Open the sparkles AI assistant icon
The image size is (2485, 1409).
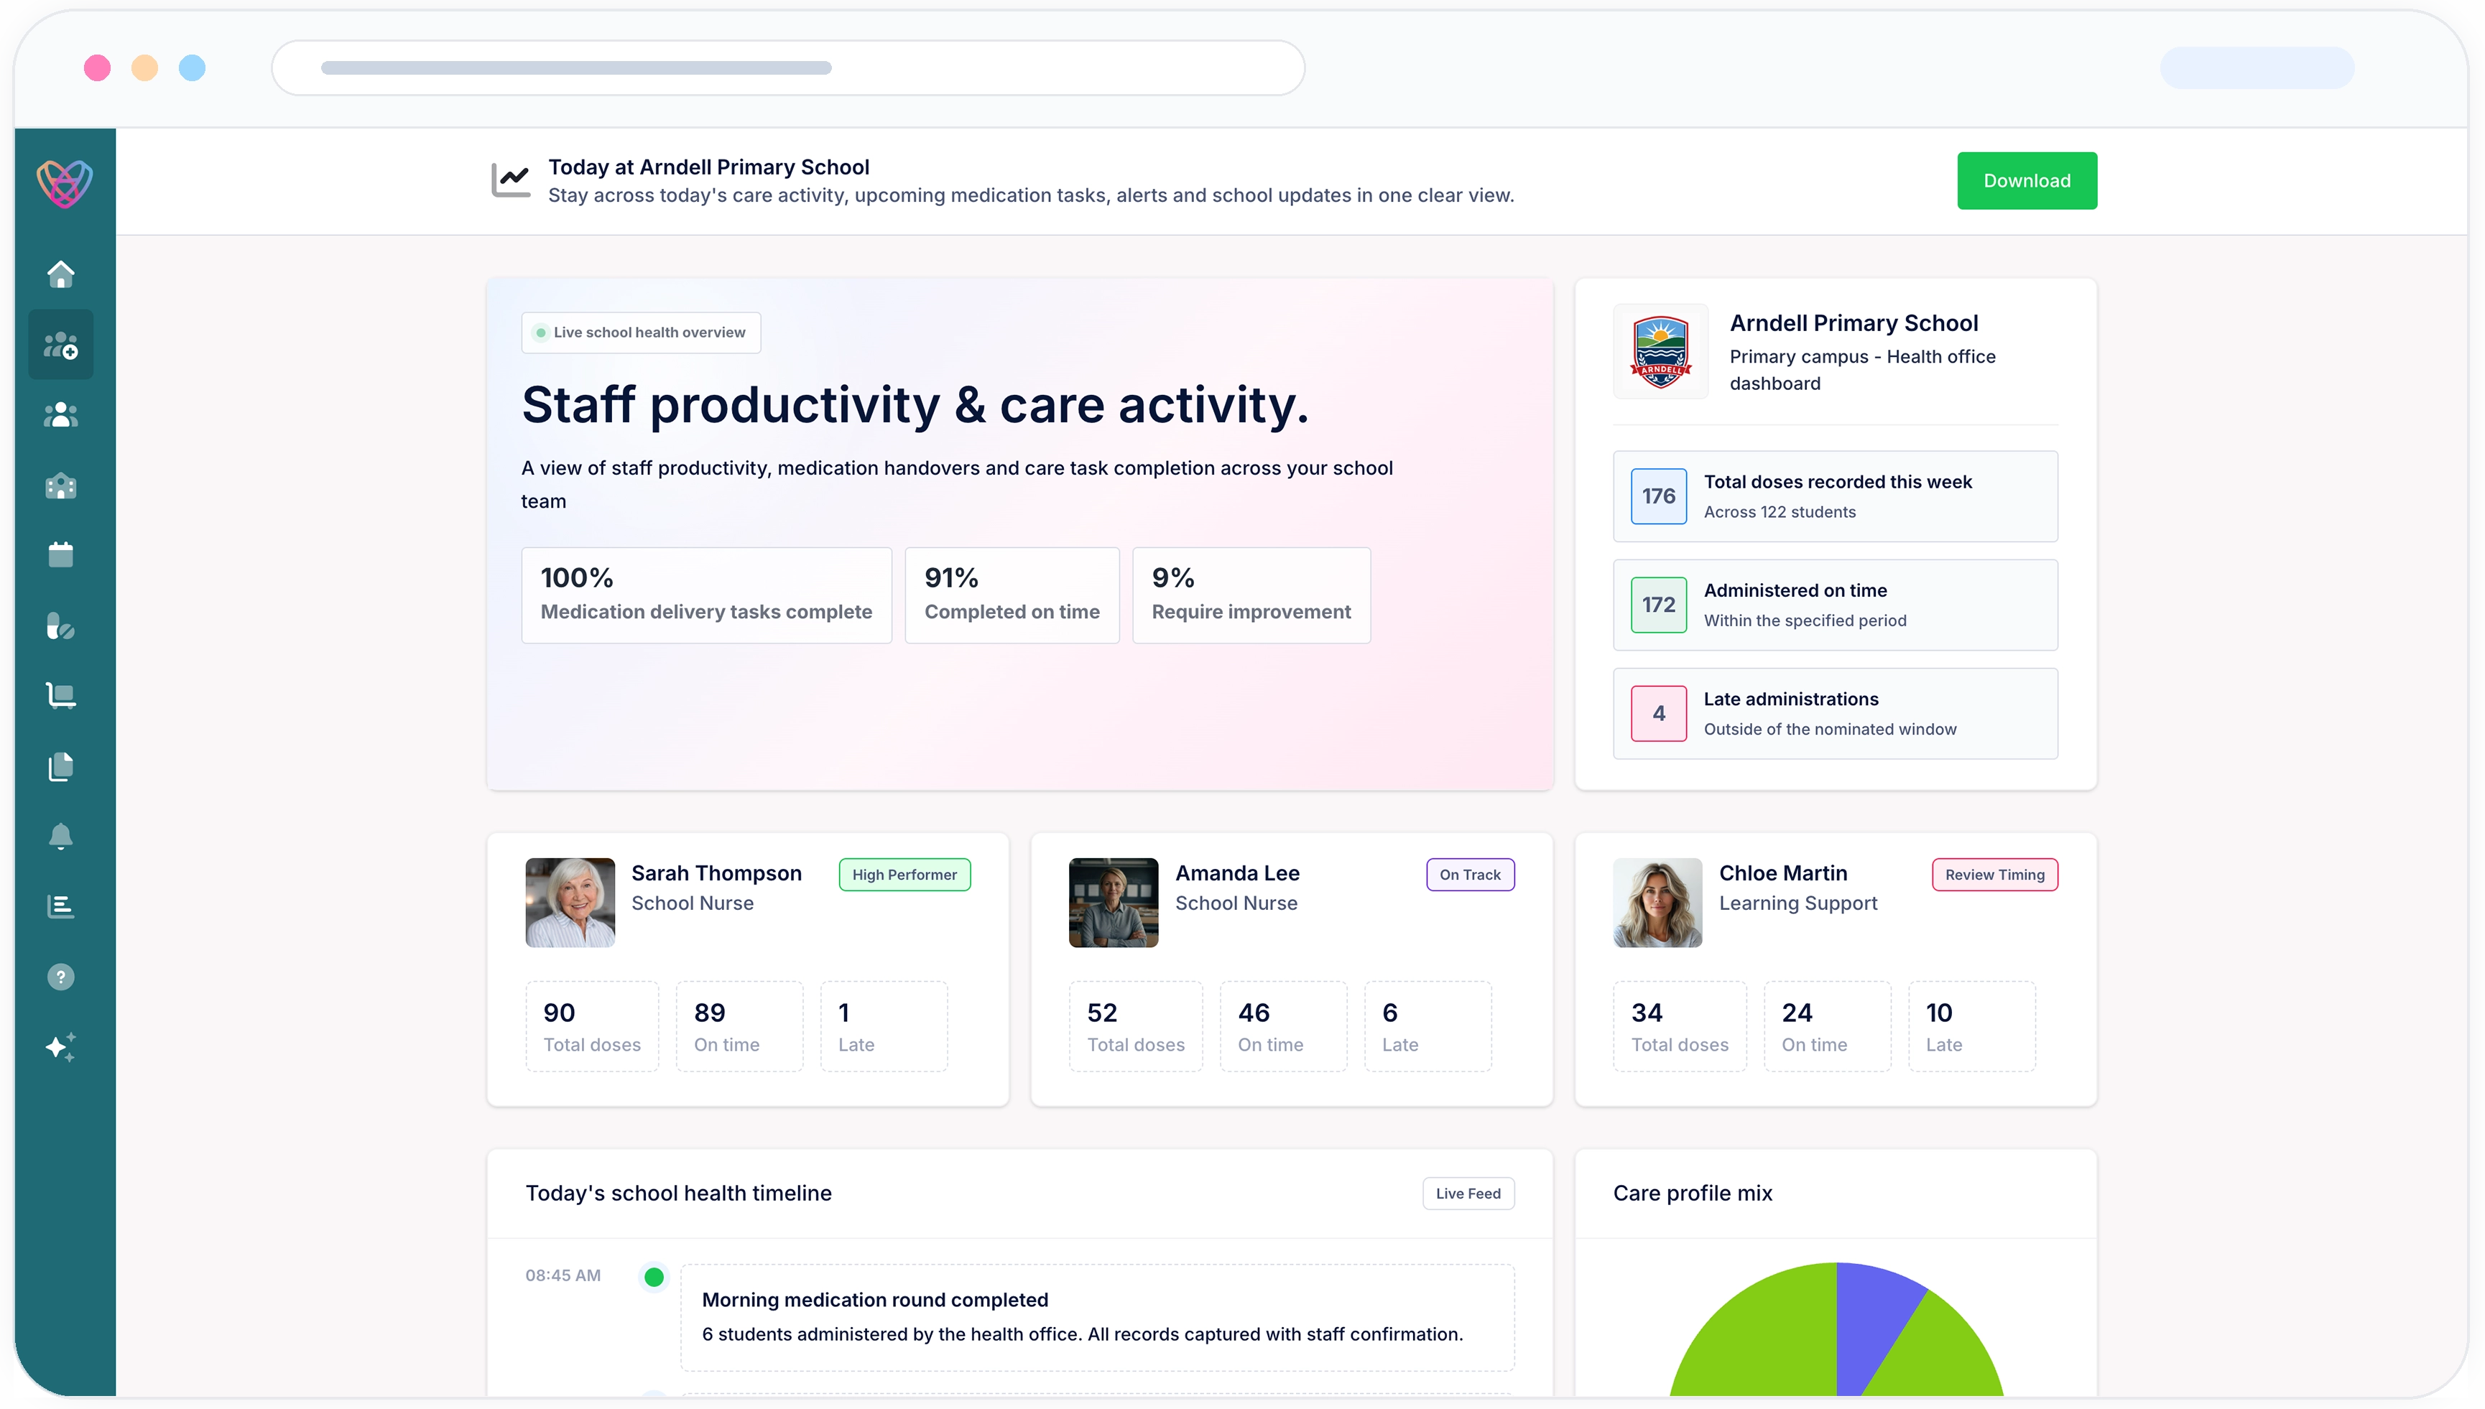(x=61, y=1047)
